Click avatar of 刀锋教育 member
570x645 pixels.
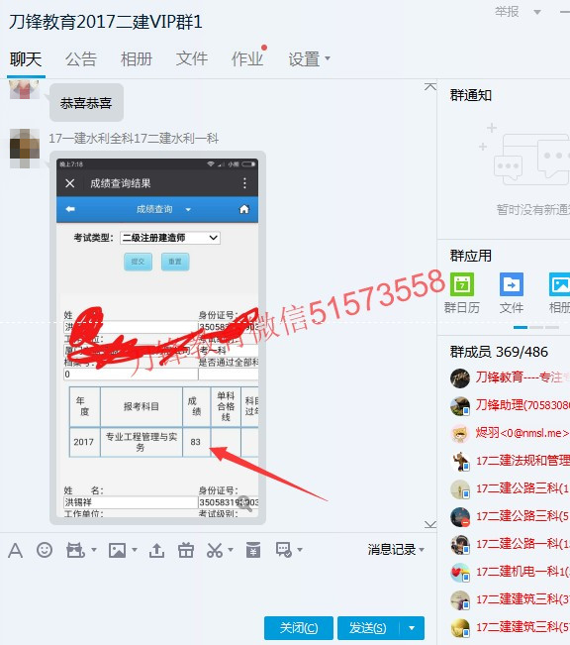(x=460, y=377)
